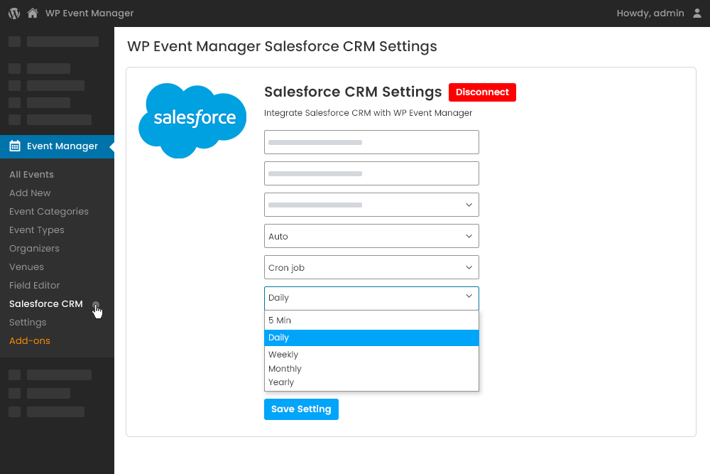The height and width of the screenshot is (474, 710).
Task: Click the first credential input field
Action: pos(371,142)
